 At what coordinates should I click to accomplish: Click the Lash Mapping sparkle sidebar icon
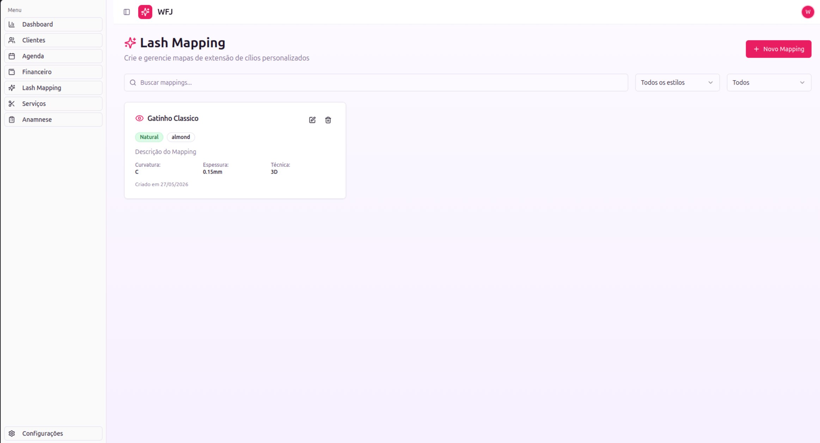(12, 88)
